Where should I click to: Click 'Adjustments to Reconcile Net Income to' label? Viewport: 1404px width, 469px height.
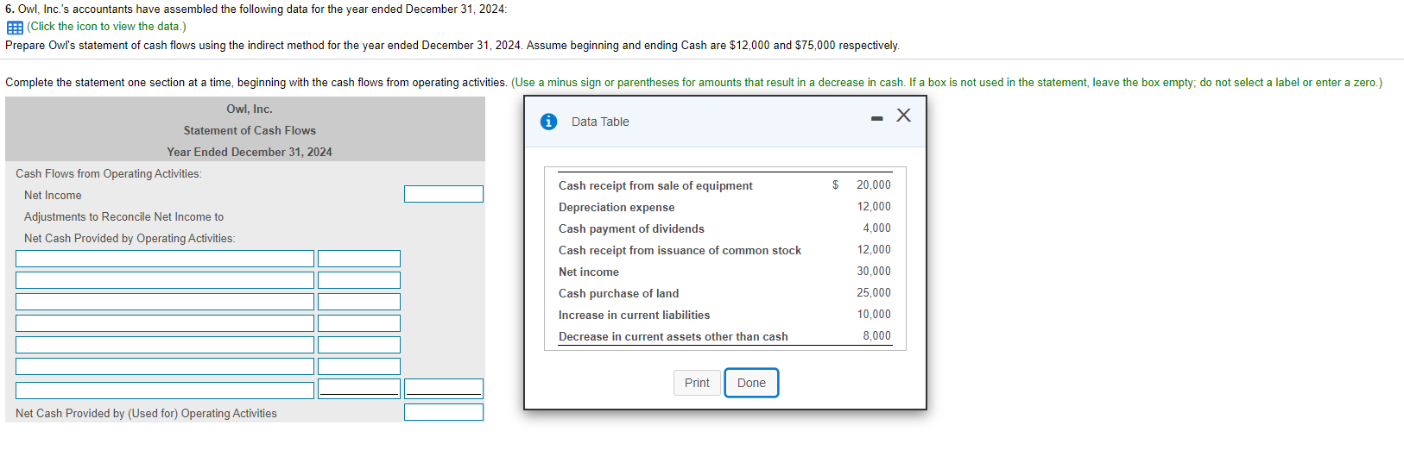click(x=123, y=216)
